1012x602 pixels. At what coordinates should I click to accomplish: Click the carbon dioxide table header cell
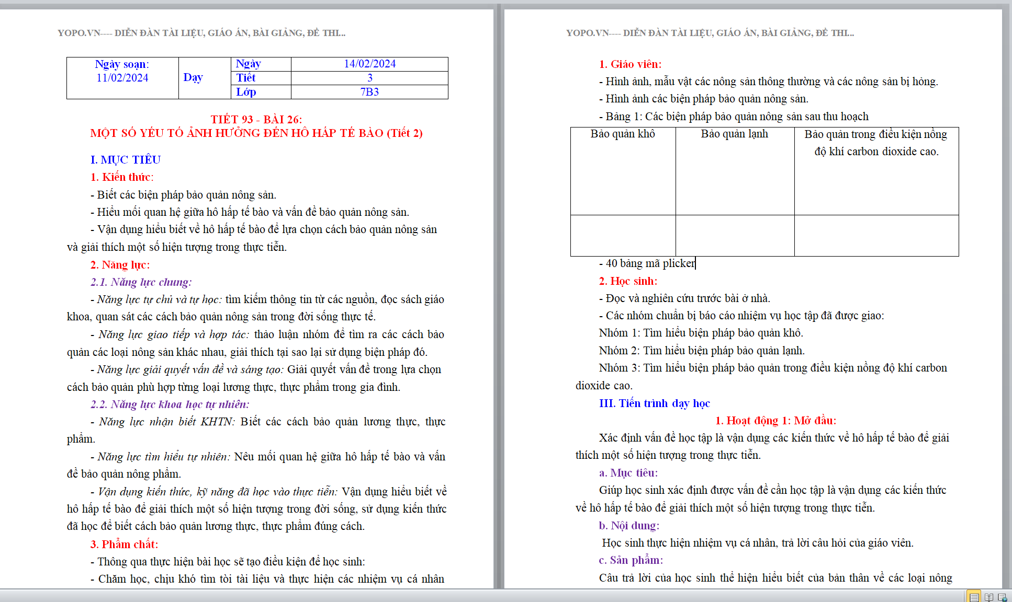(876, 171)
